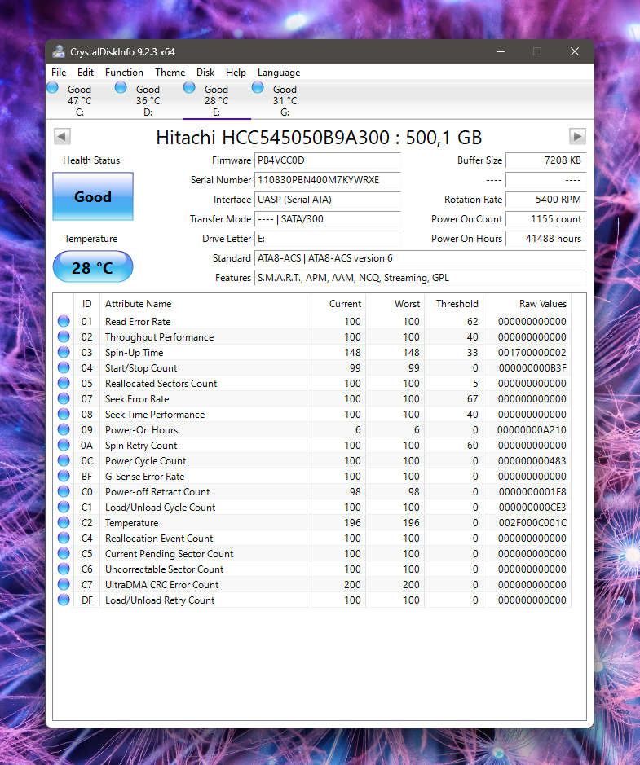
Task: Click the Power On Hours value 41488 hours
Action: coord(545,239)
